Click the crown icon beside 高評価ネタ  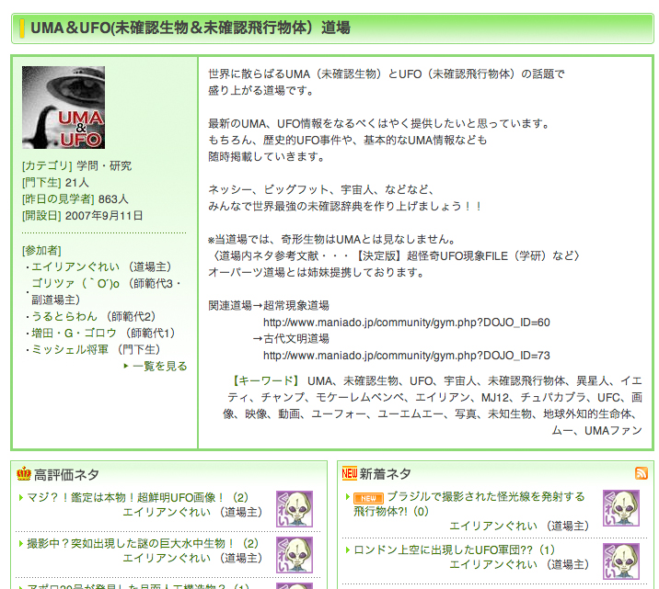(24, 474)
